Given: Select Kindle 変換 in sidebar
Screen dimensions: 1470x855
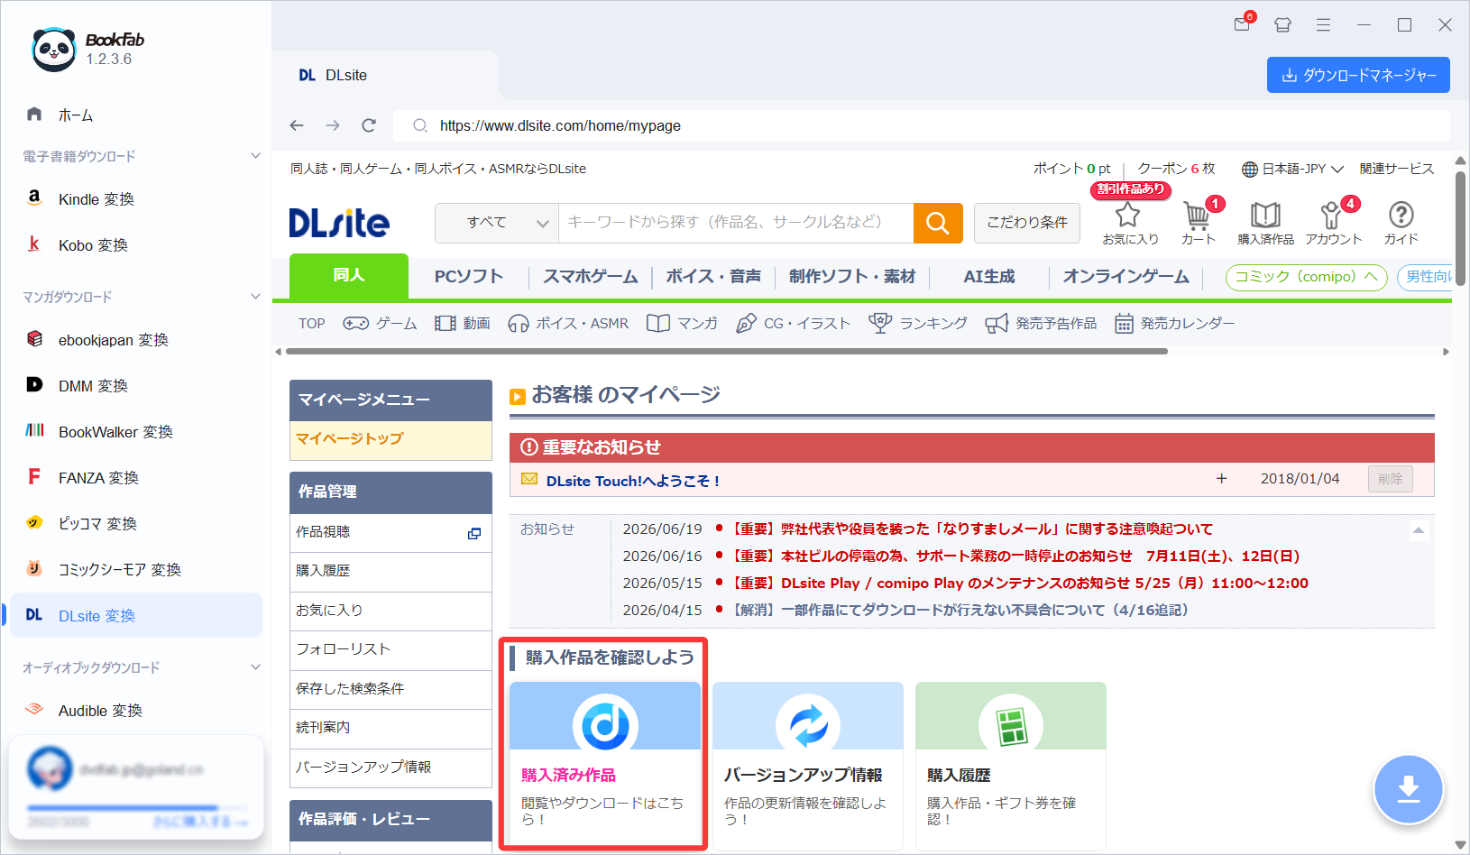Looking at the screenshot, I should click(136, 199).
